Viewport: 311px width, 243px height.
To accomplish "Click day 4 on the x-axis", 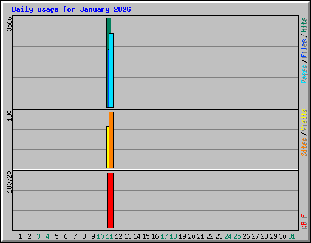I will pyautogui.click(x=47, y=236).
